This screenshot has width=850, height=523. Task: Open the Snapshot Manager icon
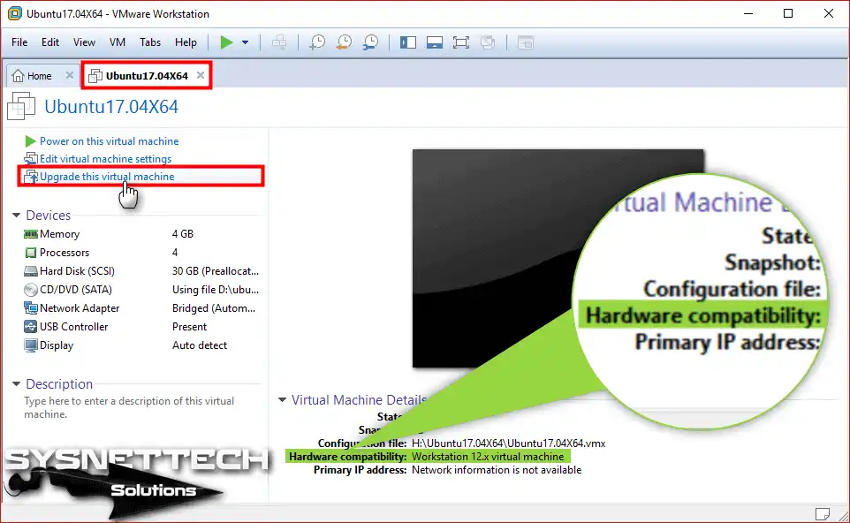pos(371,42)
